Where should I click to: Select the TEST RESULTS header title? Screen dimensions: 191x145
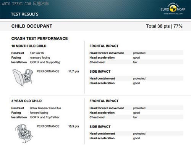(24, 14)
